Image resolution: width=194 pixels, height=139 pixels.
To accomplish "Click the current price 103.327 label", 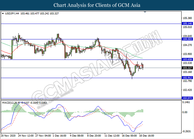I will click(187, 68).
